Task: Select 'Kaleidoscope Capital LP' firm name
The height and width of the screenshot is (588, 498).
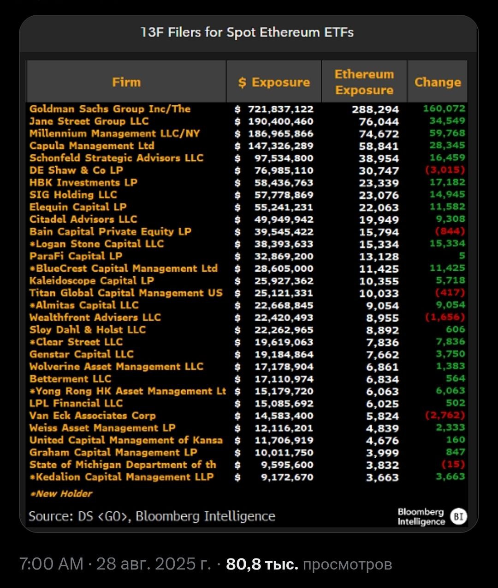Action: coord(91,280)
